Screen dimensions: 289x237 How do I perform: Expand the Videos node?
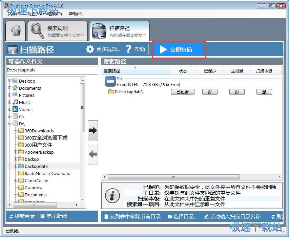pyautogui.click(x=9, y=109)
